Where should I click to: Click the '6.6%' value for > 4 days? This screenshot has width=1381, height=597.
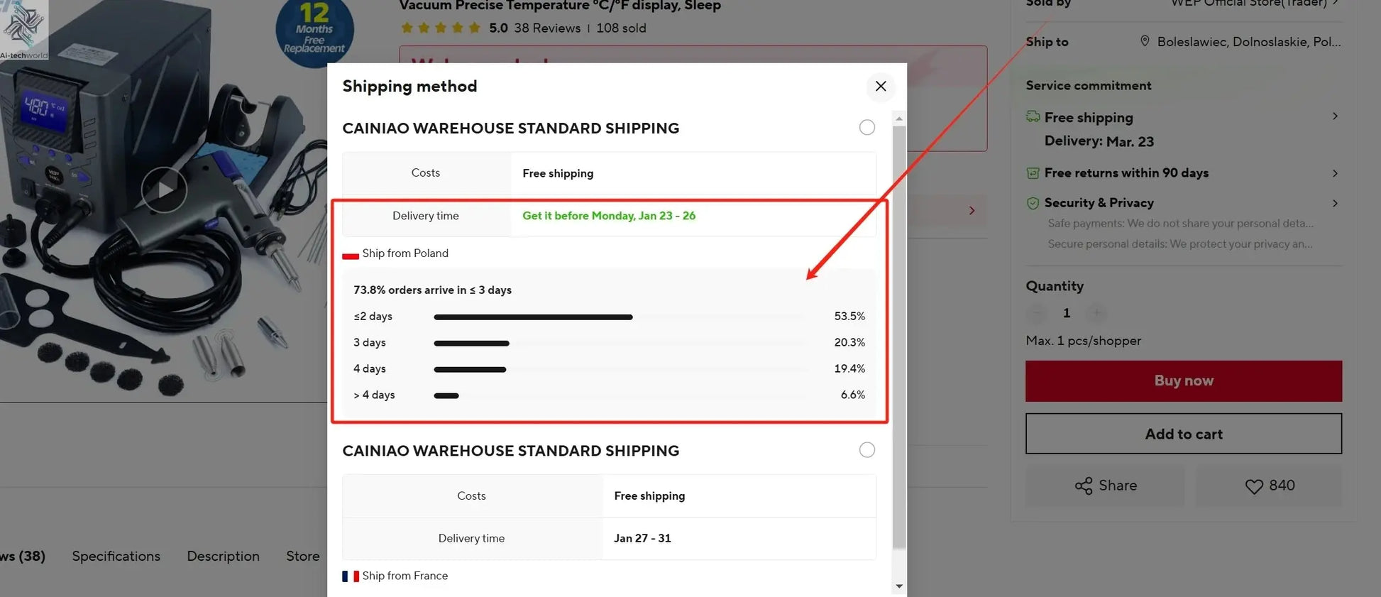click(x=853, y=395)
